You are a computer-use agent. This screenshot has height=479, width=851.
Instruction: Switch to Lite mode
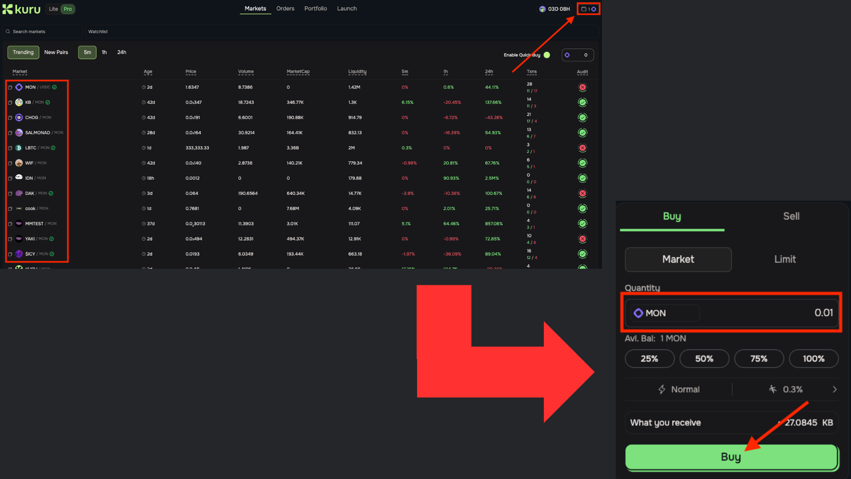[53, 9]
